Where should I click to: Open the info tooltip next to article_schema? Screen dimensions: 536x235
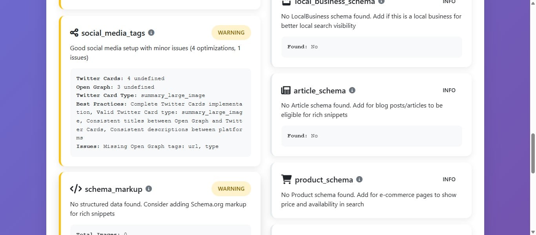point(352,90)
